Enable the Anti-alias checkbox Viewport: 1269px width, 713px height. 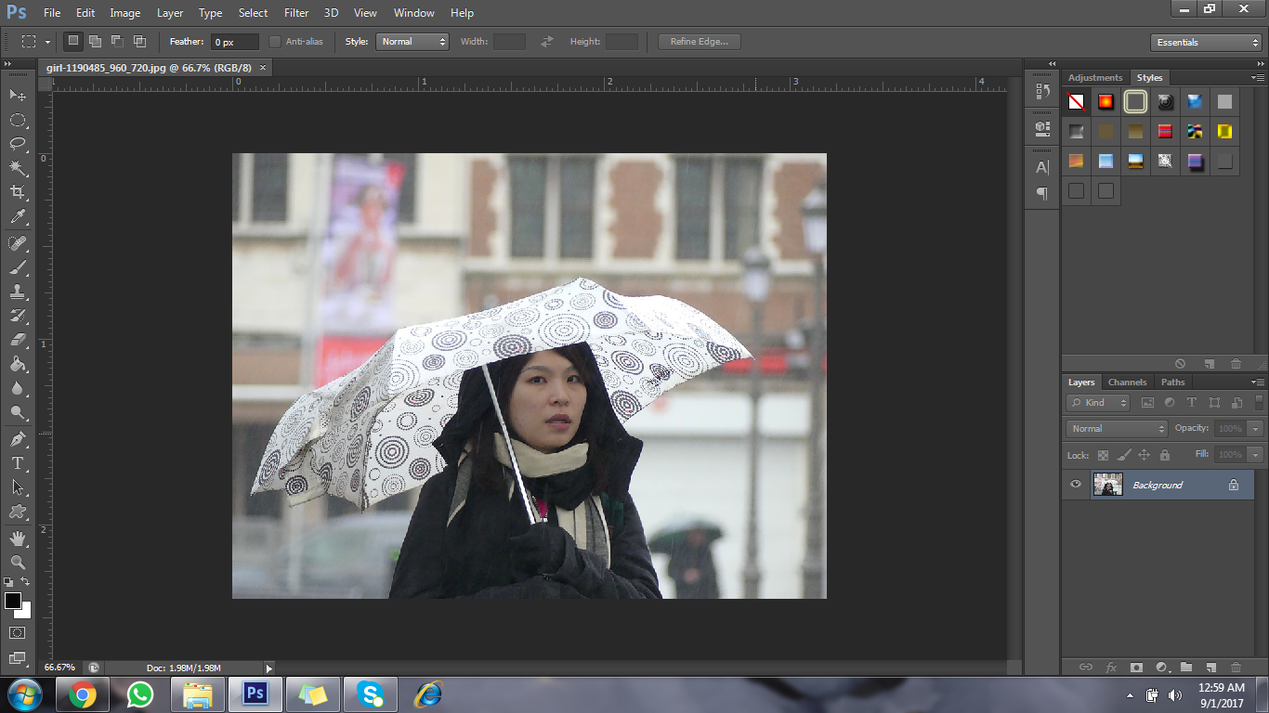point(275,42)
